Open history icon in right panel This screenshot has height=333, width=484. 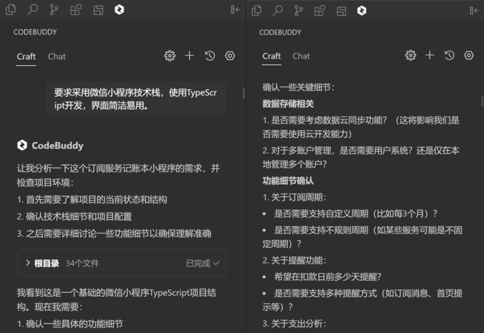pyautogui.click(x=449, y=55)
